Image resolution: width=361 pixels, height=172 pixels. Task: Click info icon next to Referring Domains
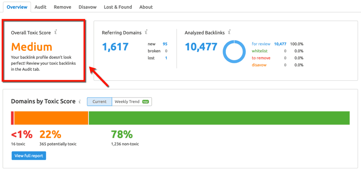[146, 32]
